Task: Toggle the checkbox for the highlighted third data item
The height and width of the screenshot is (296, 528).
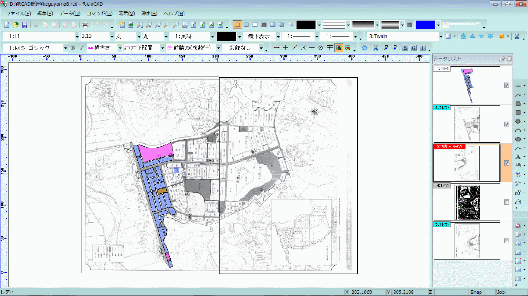Action: pos(506,163)
